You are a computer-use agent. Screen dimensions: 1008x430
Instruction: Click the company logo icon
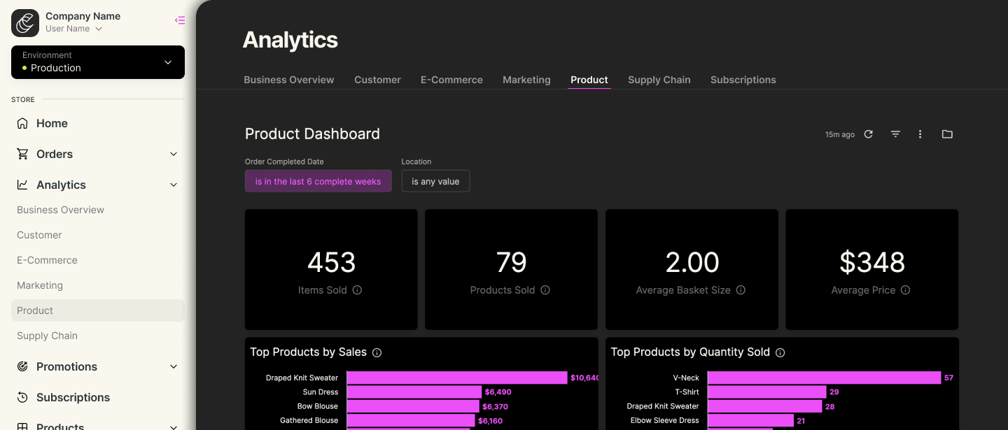[25, 23]
